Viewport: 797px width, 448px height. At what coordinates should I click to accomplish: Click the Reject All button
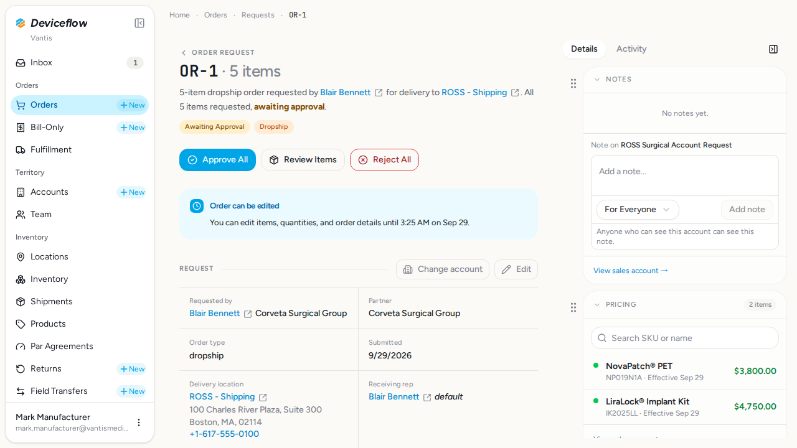pyautogui.click(x=384, y=160)
